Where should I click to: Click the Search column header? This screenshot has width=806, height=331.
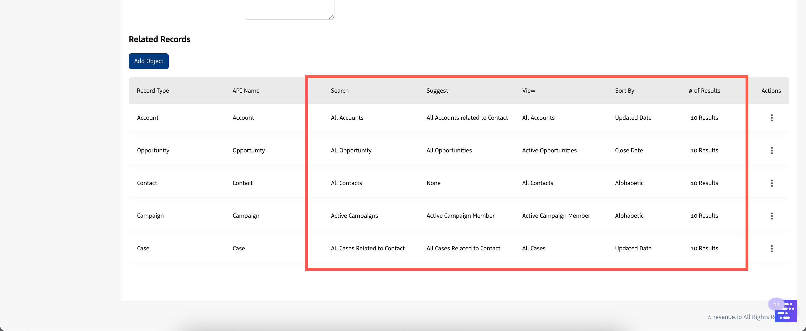point(339,90)
